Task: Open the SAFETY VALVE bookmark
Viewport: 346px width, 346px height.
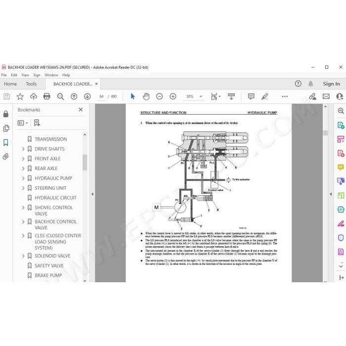Action: (x=49, y=266)
